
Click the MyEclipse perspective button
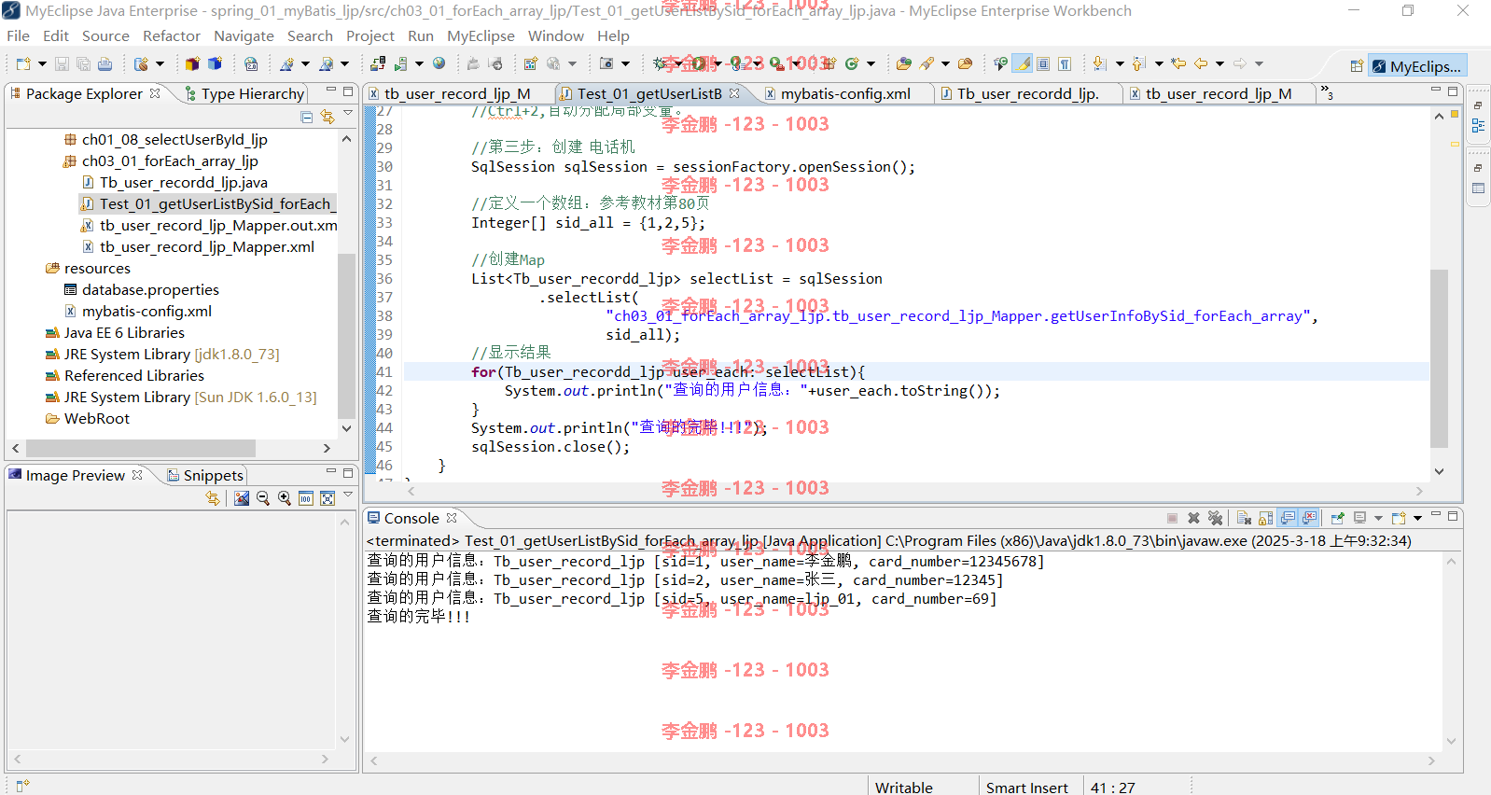pos(1417,66)
